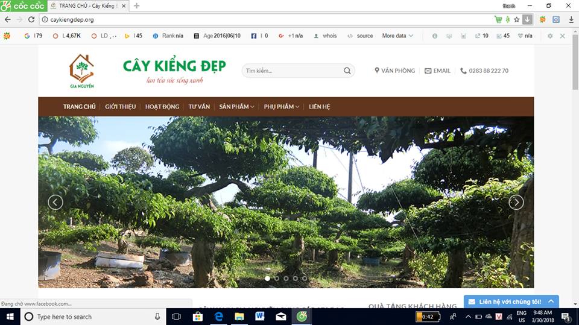Image resolution: width=579 pixels, height=325 pixels.
Task: Expand More data in SEO toolbar
Action: click(397, 36)
